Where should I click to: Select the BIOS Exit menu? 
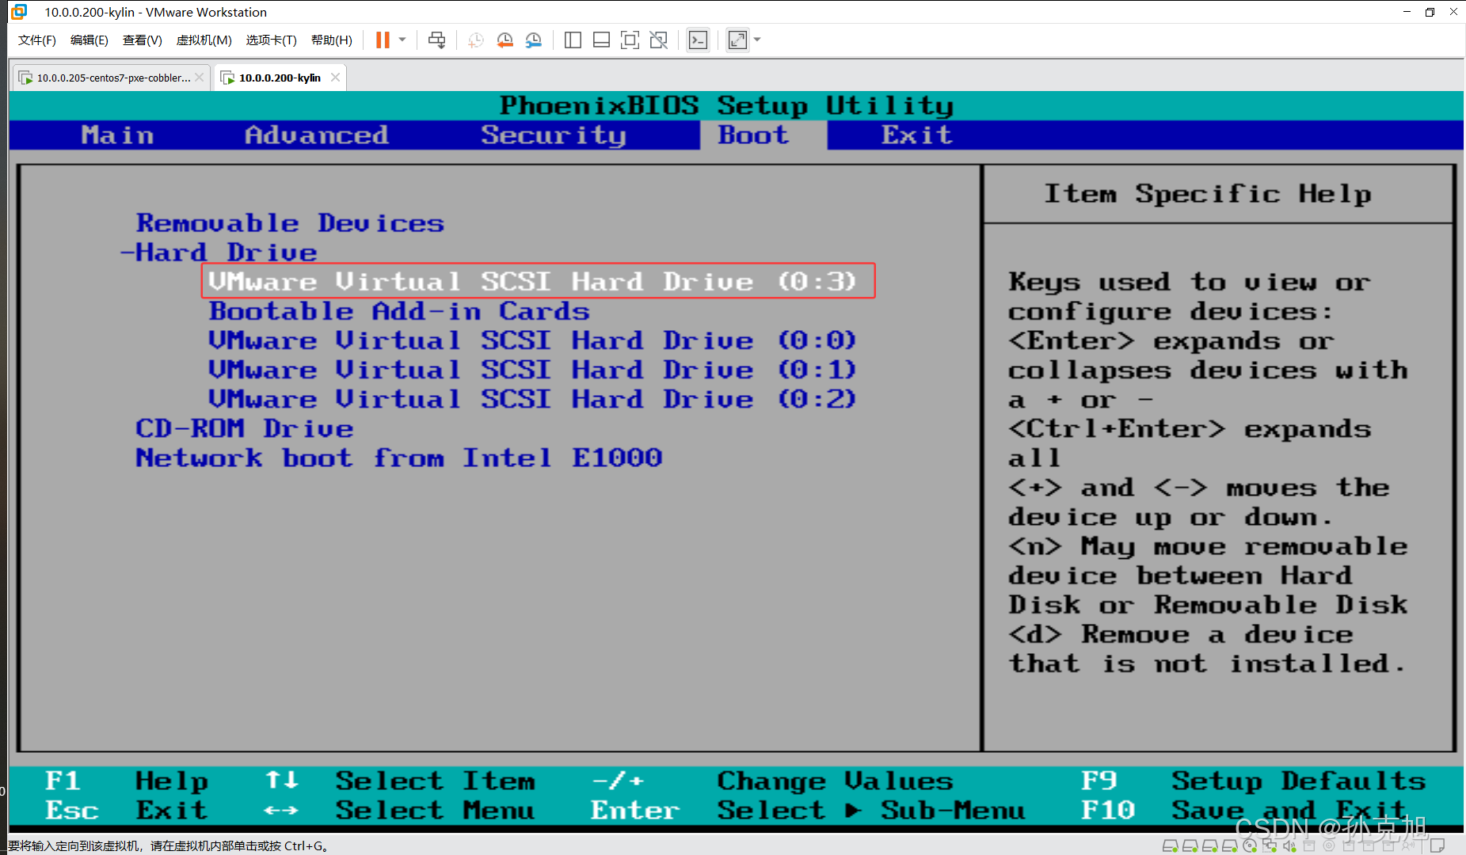(x=916, y=135)
